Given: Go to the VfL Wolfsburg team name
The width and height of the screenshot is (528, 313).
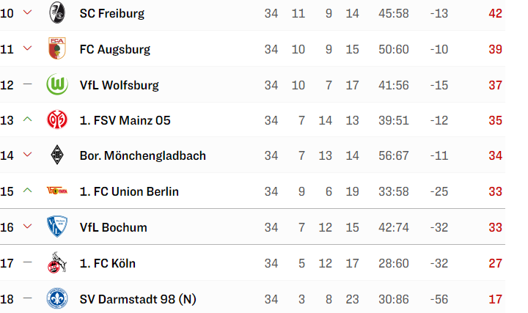Looking at the screenshot, I should coord(119,85).
